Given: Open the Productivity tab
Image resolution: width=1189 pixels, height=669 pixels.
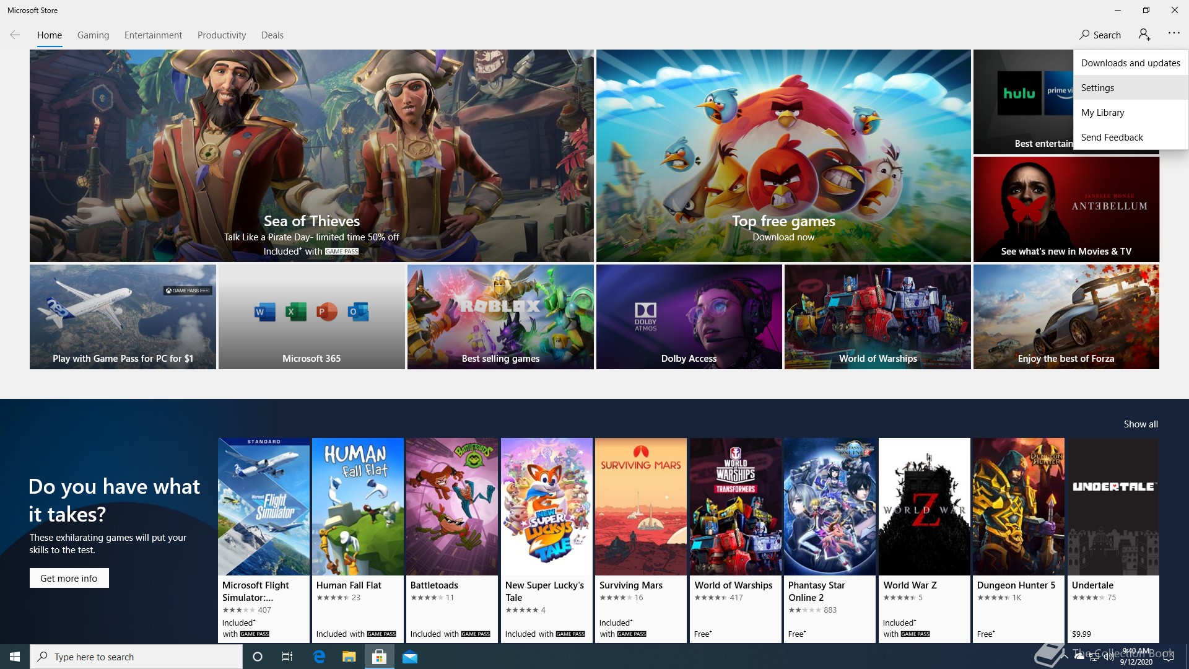Looking at the screenshot, I should [x=222, y=35].
